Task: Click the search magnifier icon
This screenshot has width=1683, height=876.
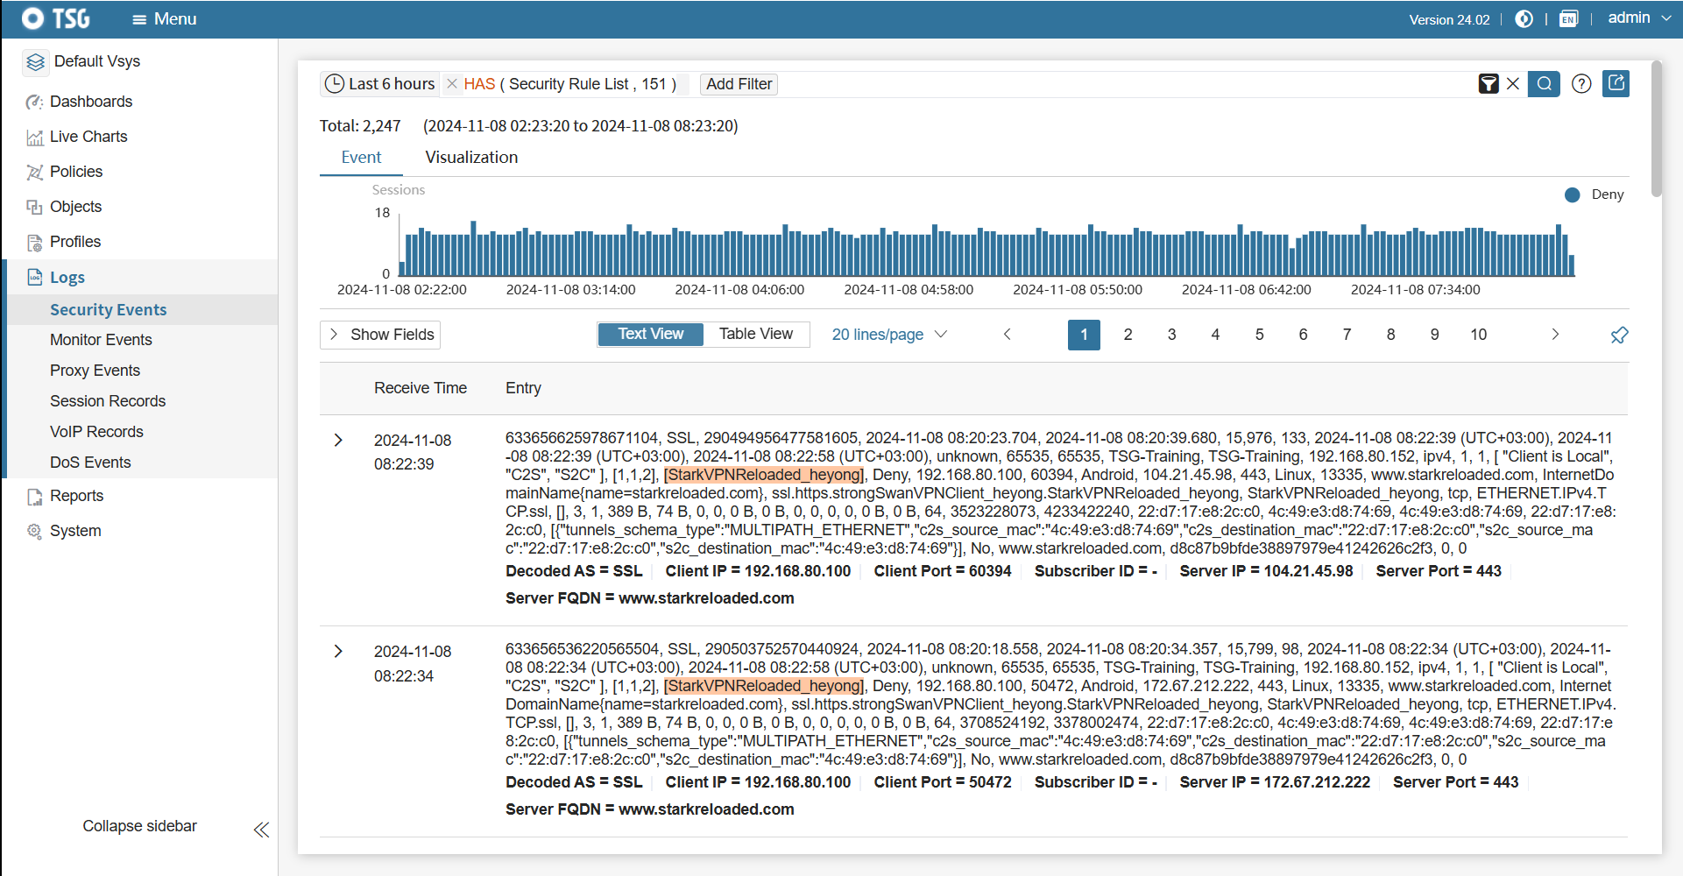Action: click(x=1544, y=84)
